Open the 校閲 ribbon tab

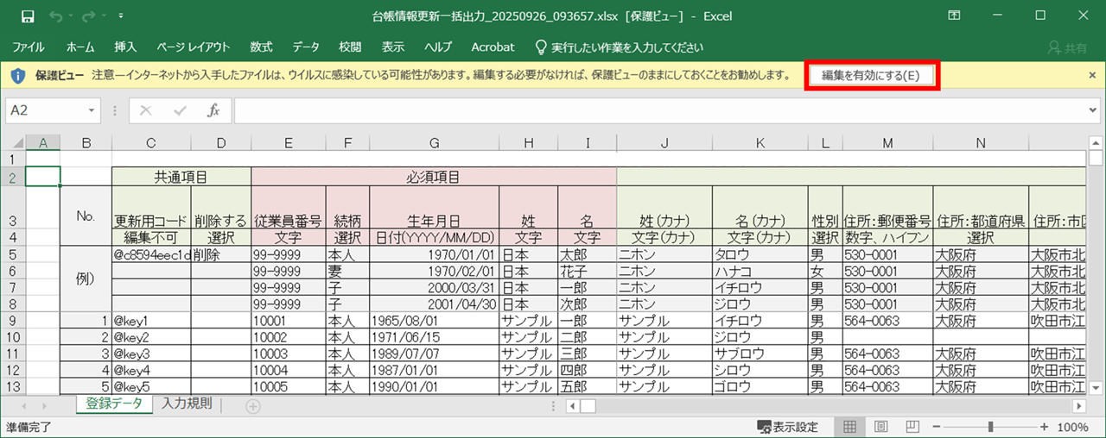350,47
